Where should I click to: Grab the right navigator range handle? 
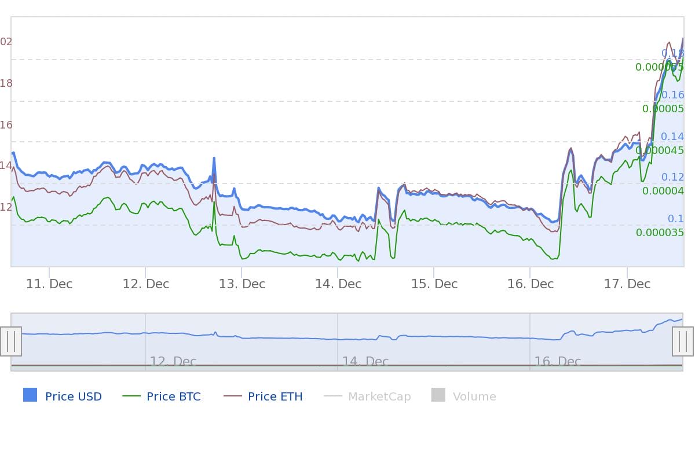click(x=683, y=341)
